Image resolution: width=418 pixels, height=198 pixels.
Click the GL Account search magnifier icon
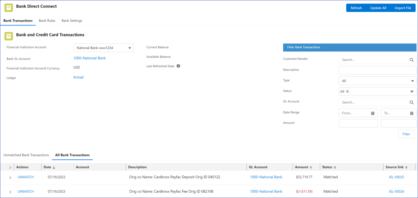coord(412,102)
